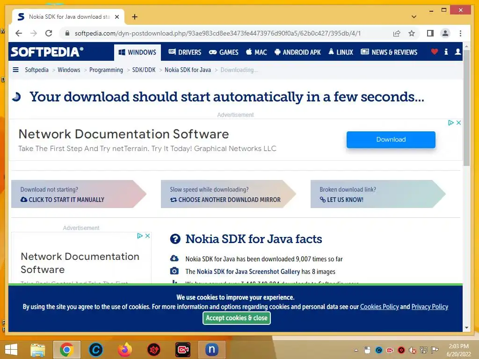The height and width of the screenshot is (359, 479).
Task: Click the user account icon in header
Action: pyautogui.click(x=457, y=51)
